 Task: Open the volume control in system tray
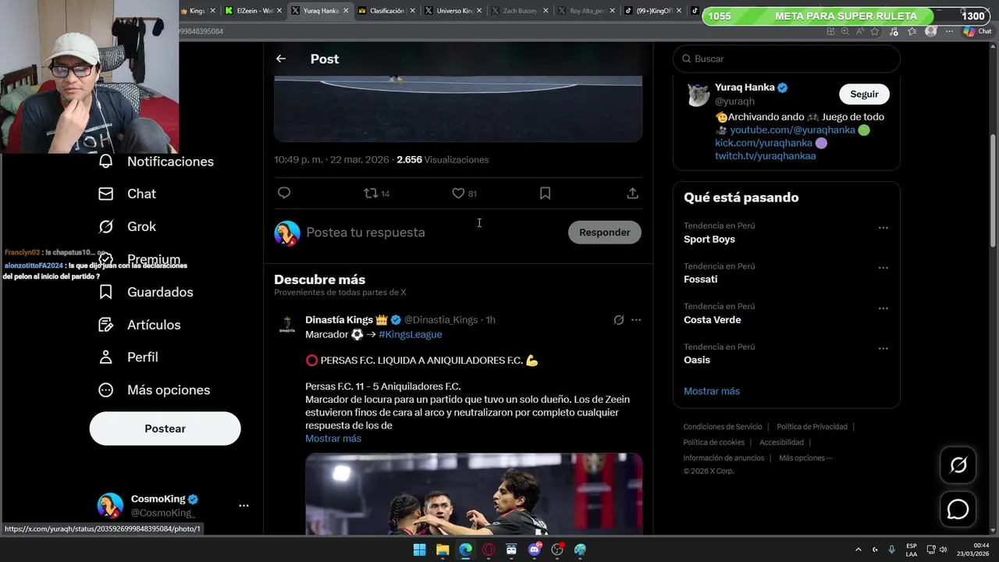click(943, 550)
